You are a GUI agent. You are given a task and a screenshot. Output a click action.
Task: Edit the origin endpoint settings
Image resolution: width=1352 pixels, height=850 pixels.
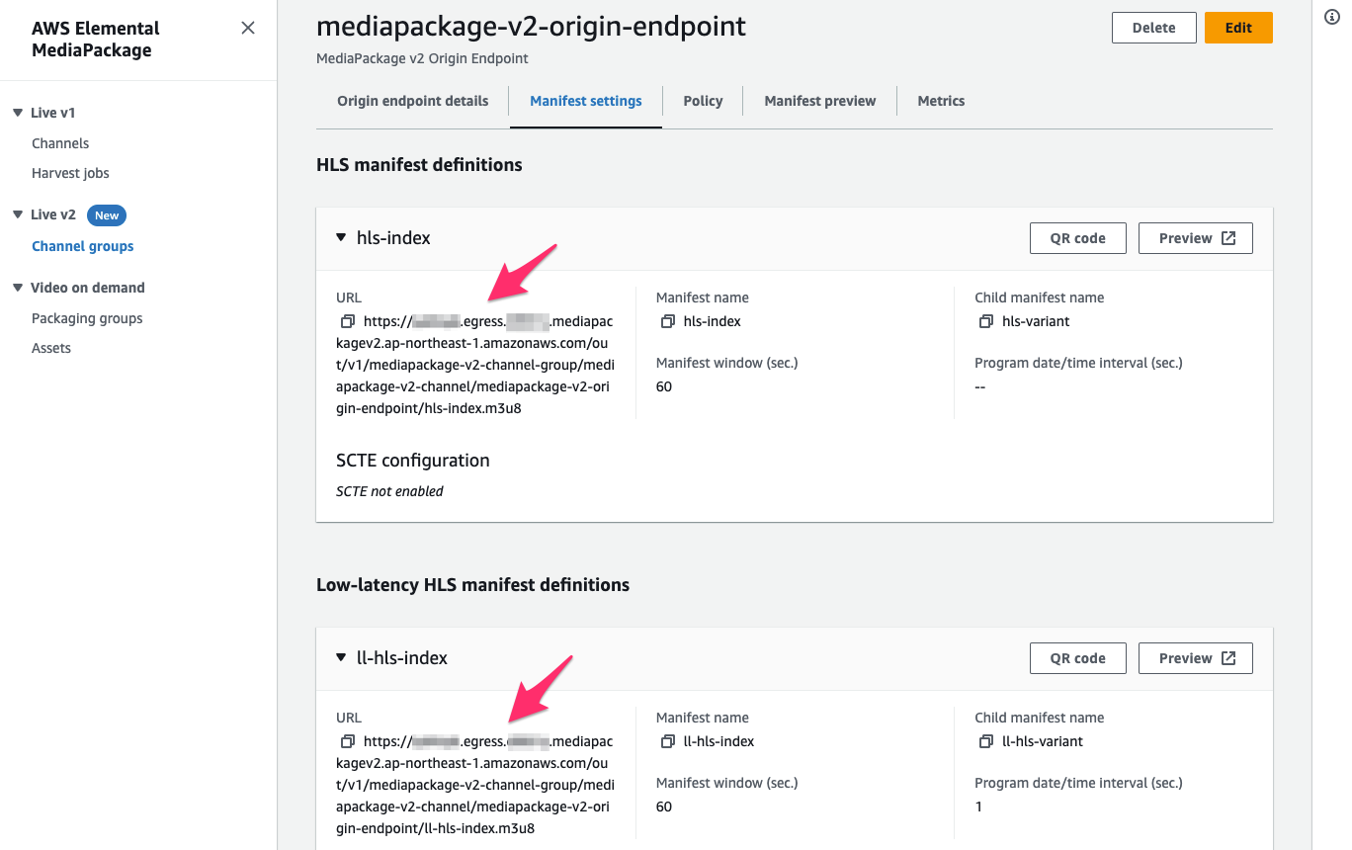1238,27
